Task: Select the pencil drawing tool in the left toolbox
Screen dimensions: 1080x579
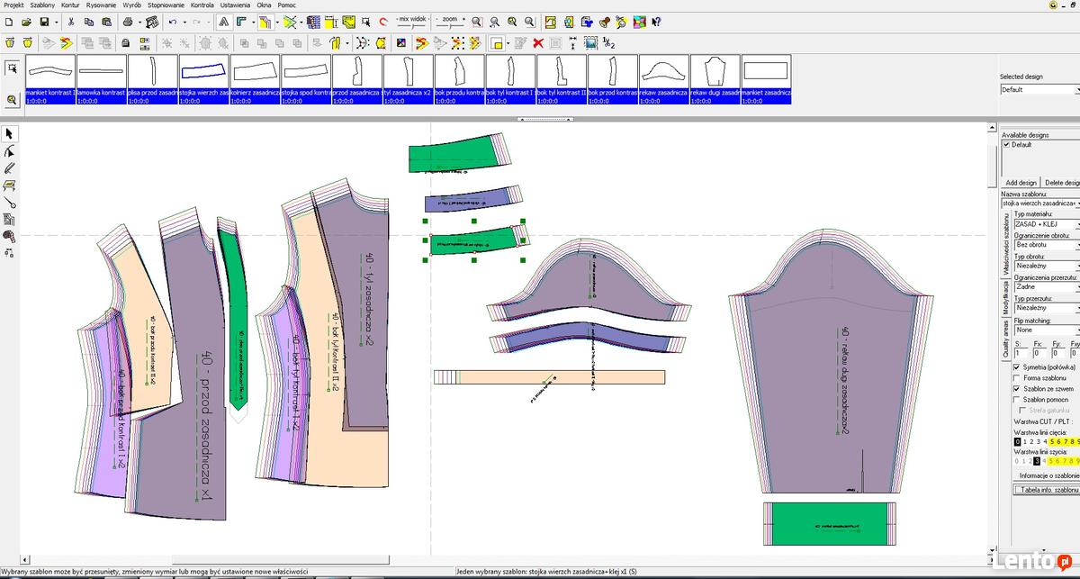Action: tap(10, 167)
